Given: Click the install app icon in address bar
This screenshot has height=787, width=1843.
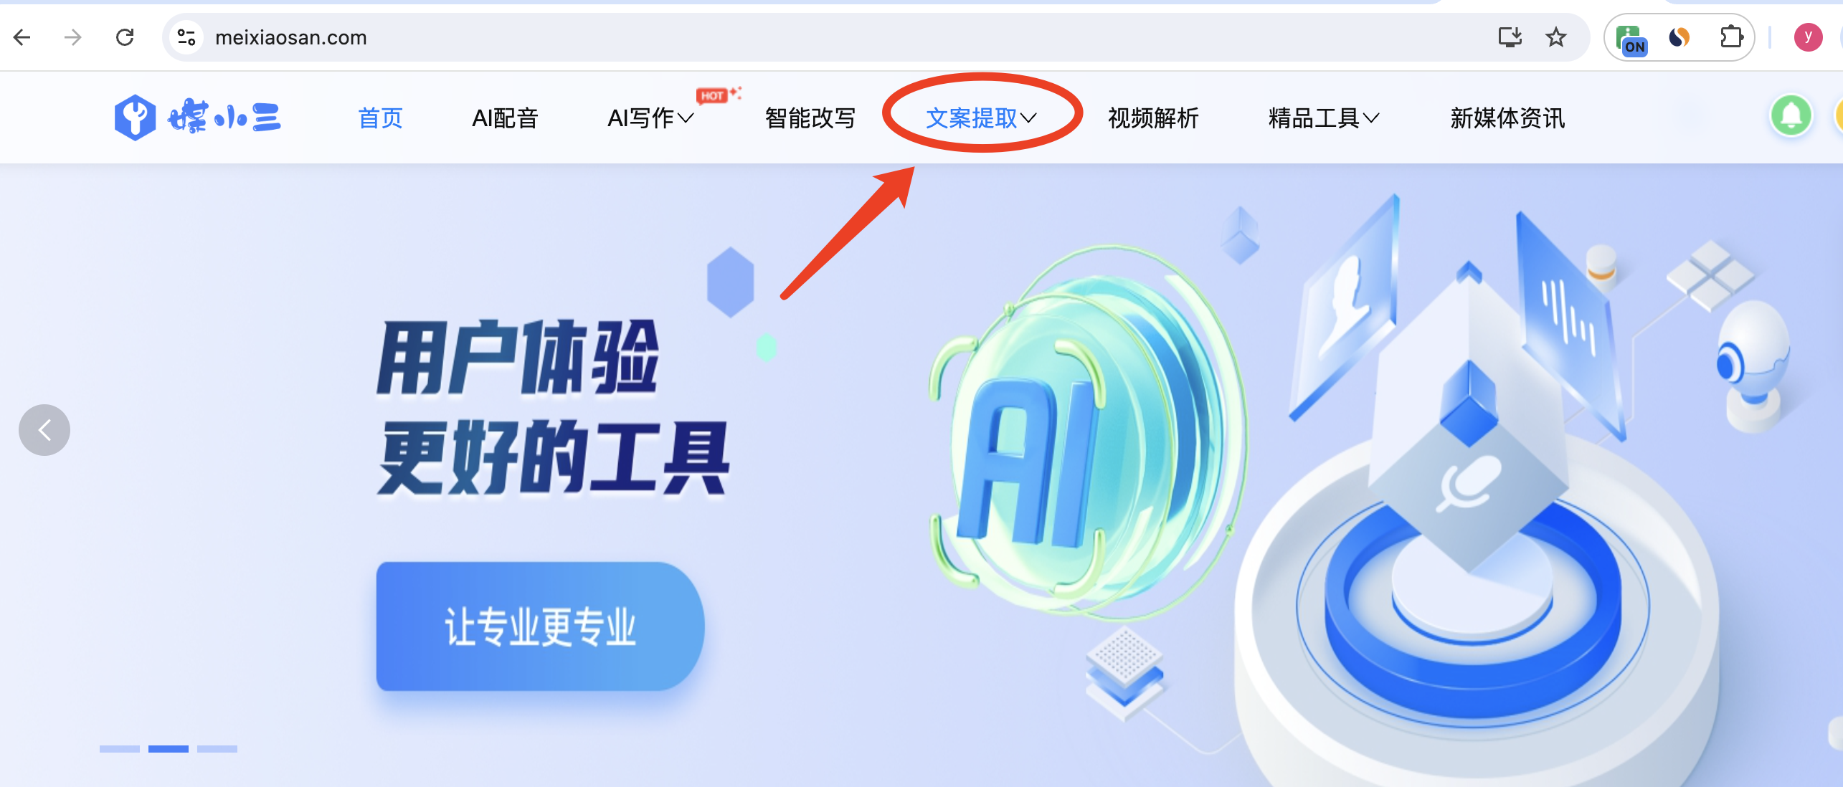Looking at the screenshot, I should pos(1510,37).
